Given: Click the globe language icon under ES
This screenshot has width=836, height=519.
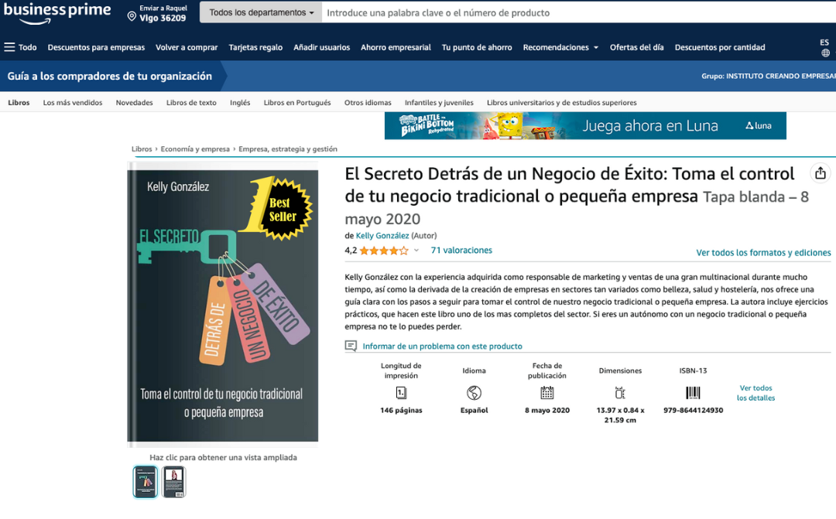Looking at the screenshot, I should [x=825, y=53].
